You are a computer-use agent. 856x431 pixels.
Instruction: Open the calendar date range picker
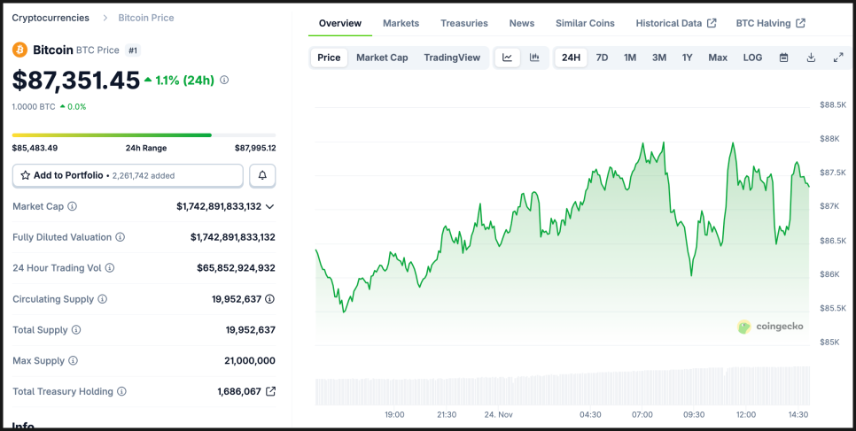tap(783, 58)
